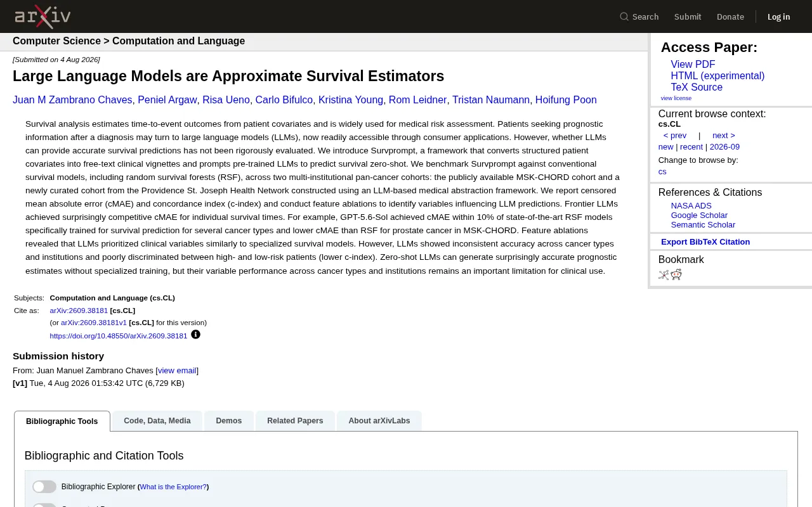Image resolution: width=812 pixels, height=507 pixels.
Task: Go to the previous paper with prev
Action: pyautogui.click(x=675, y=136)
